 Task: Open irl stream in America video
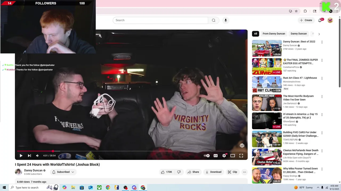267,121
